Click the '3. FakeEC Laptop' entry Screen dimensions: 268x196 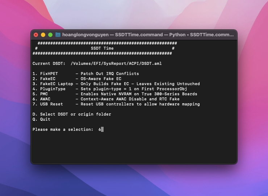[53, 84]
